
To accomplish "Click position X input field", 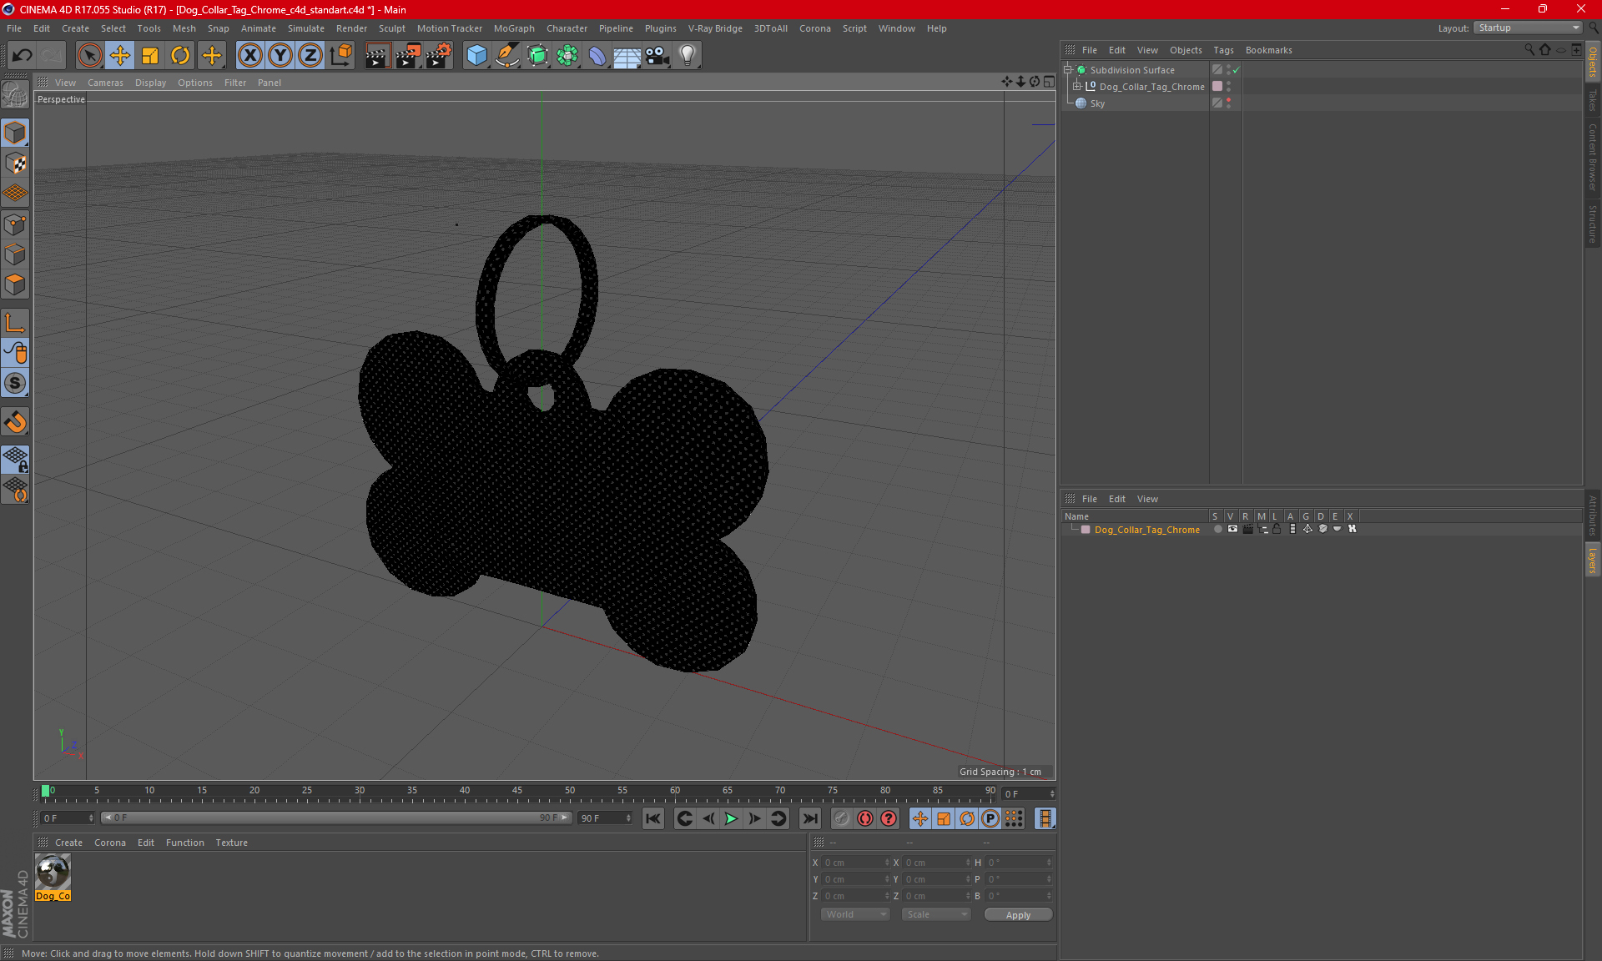I will 856,863.
